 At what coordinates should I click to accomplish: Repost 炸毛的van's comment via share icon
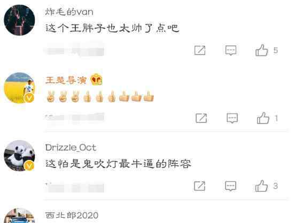200,50
